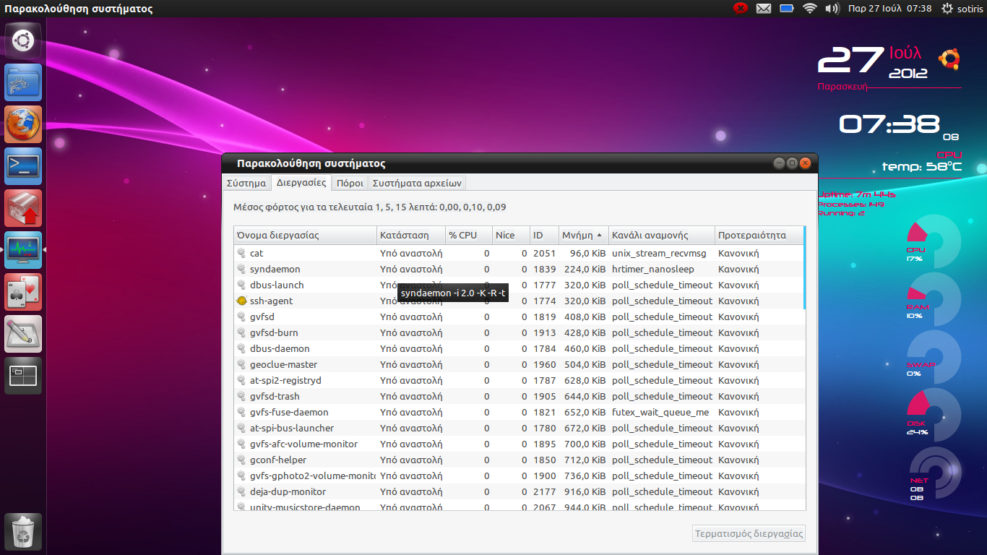
Task: Open the battery indicator menu
Action: (x=787, y=9)
